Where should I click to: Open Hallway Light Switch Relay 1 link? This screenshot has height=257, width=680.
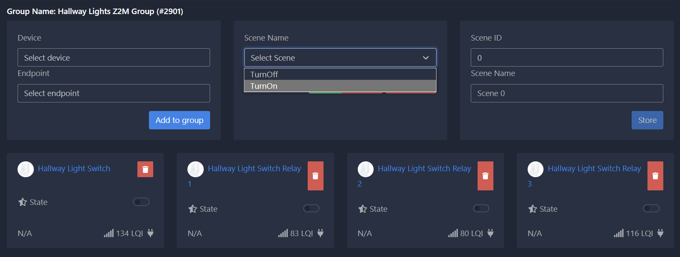(254, 169)
